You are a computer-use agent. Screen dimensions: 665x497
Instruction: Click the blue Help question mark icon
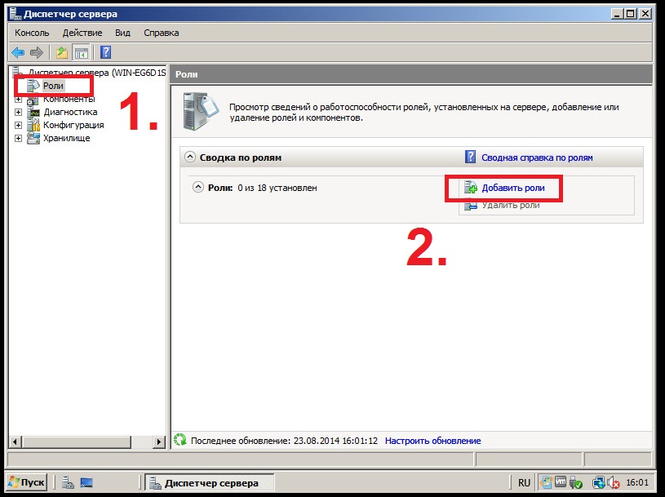coord(106,53)
